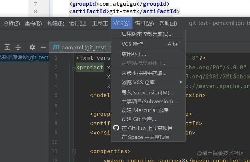This screenshot has width=250, height=162.
Task: Switch to pom.xml (git_test) editor tab
Action: point(80,47)
